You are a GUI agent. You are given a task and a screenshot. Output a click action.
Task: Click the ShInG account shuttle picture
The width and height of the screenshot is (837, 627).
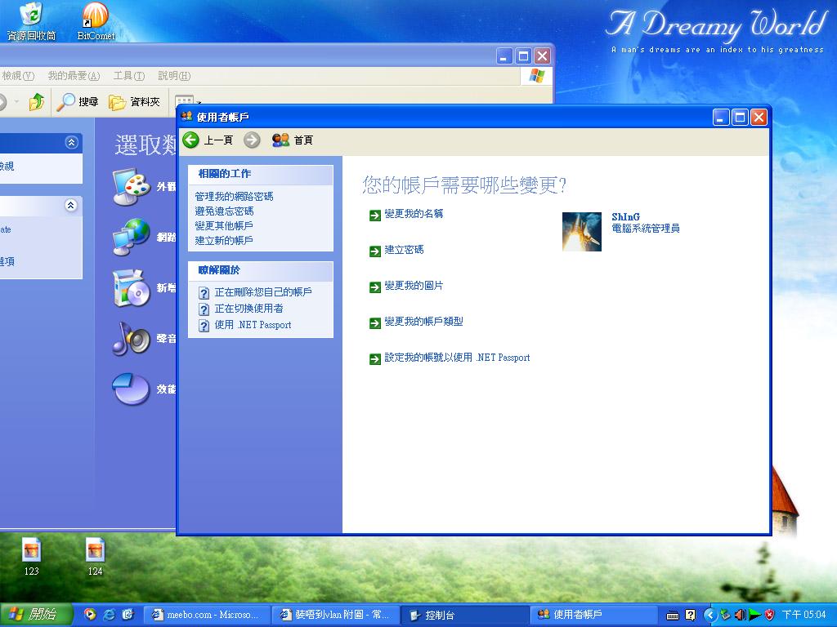tap(582, 231)
